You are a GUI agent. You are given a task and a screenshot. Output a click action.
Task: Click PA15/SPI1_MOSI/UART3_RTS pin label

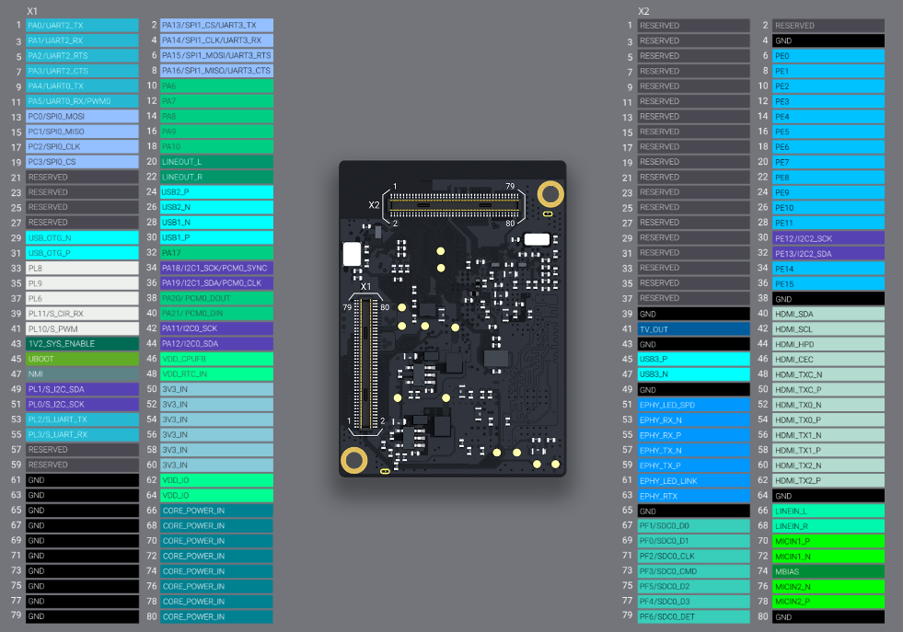[216, 56]
